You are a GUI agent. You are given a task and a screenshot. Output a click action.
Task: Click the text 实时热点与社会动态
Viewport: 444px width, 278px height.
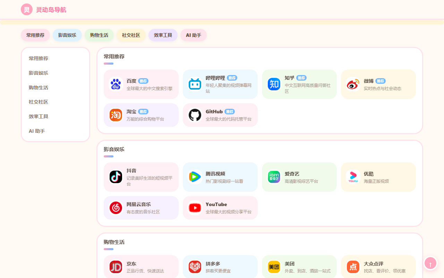[383, 89]
